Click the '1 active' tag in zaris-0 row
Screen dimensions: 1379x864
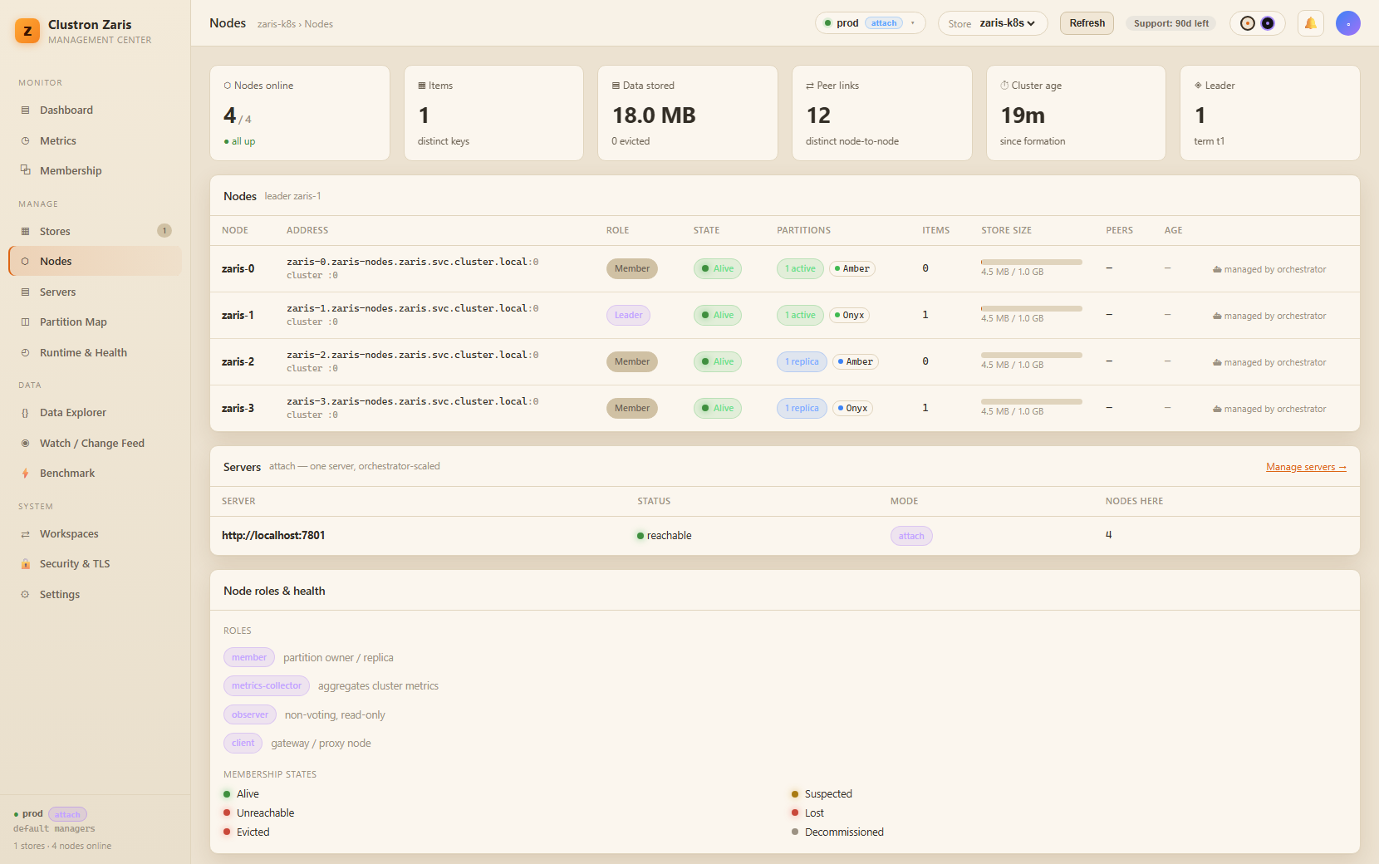[801, 269]
